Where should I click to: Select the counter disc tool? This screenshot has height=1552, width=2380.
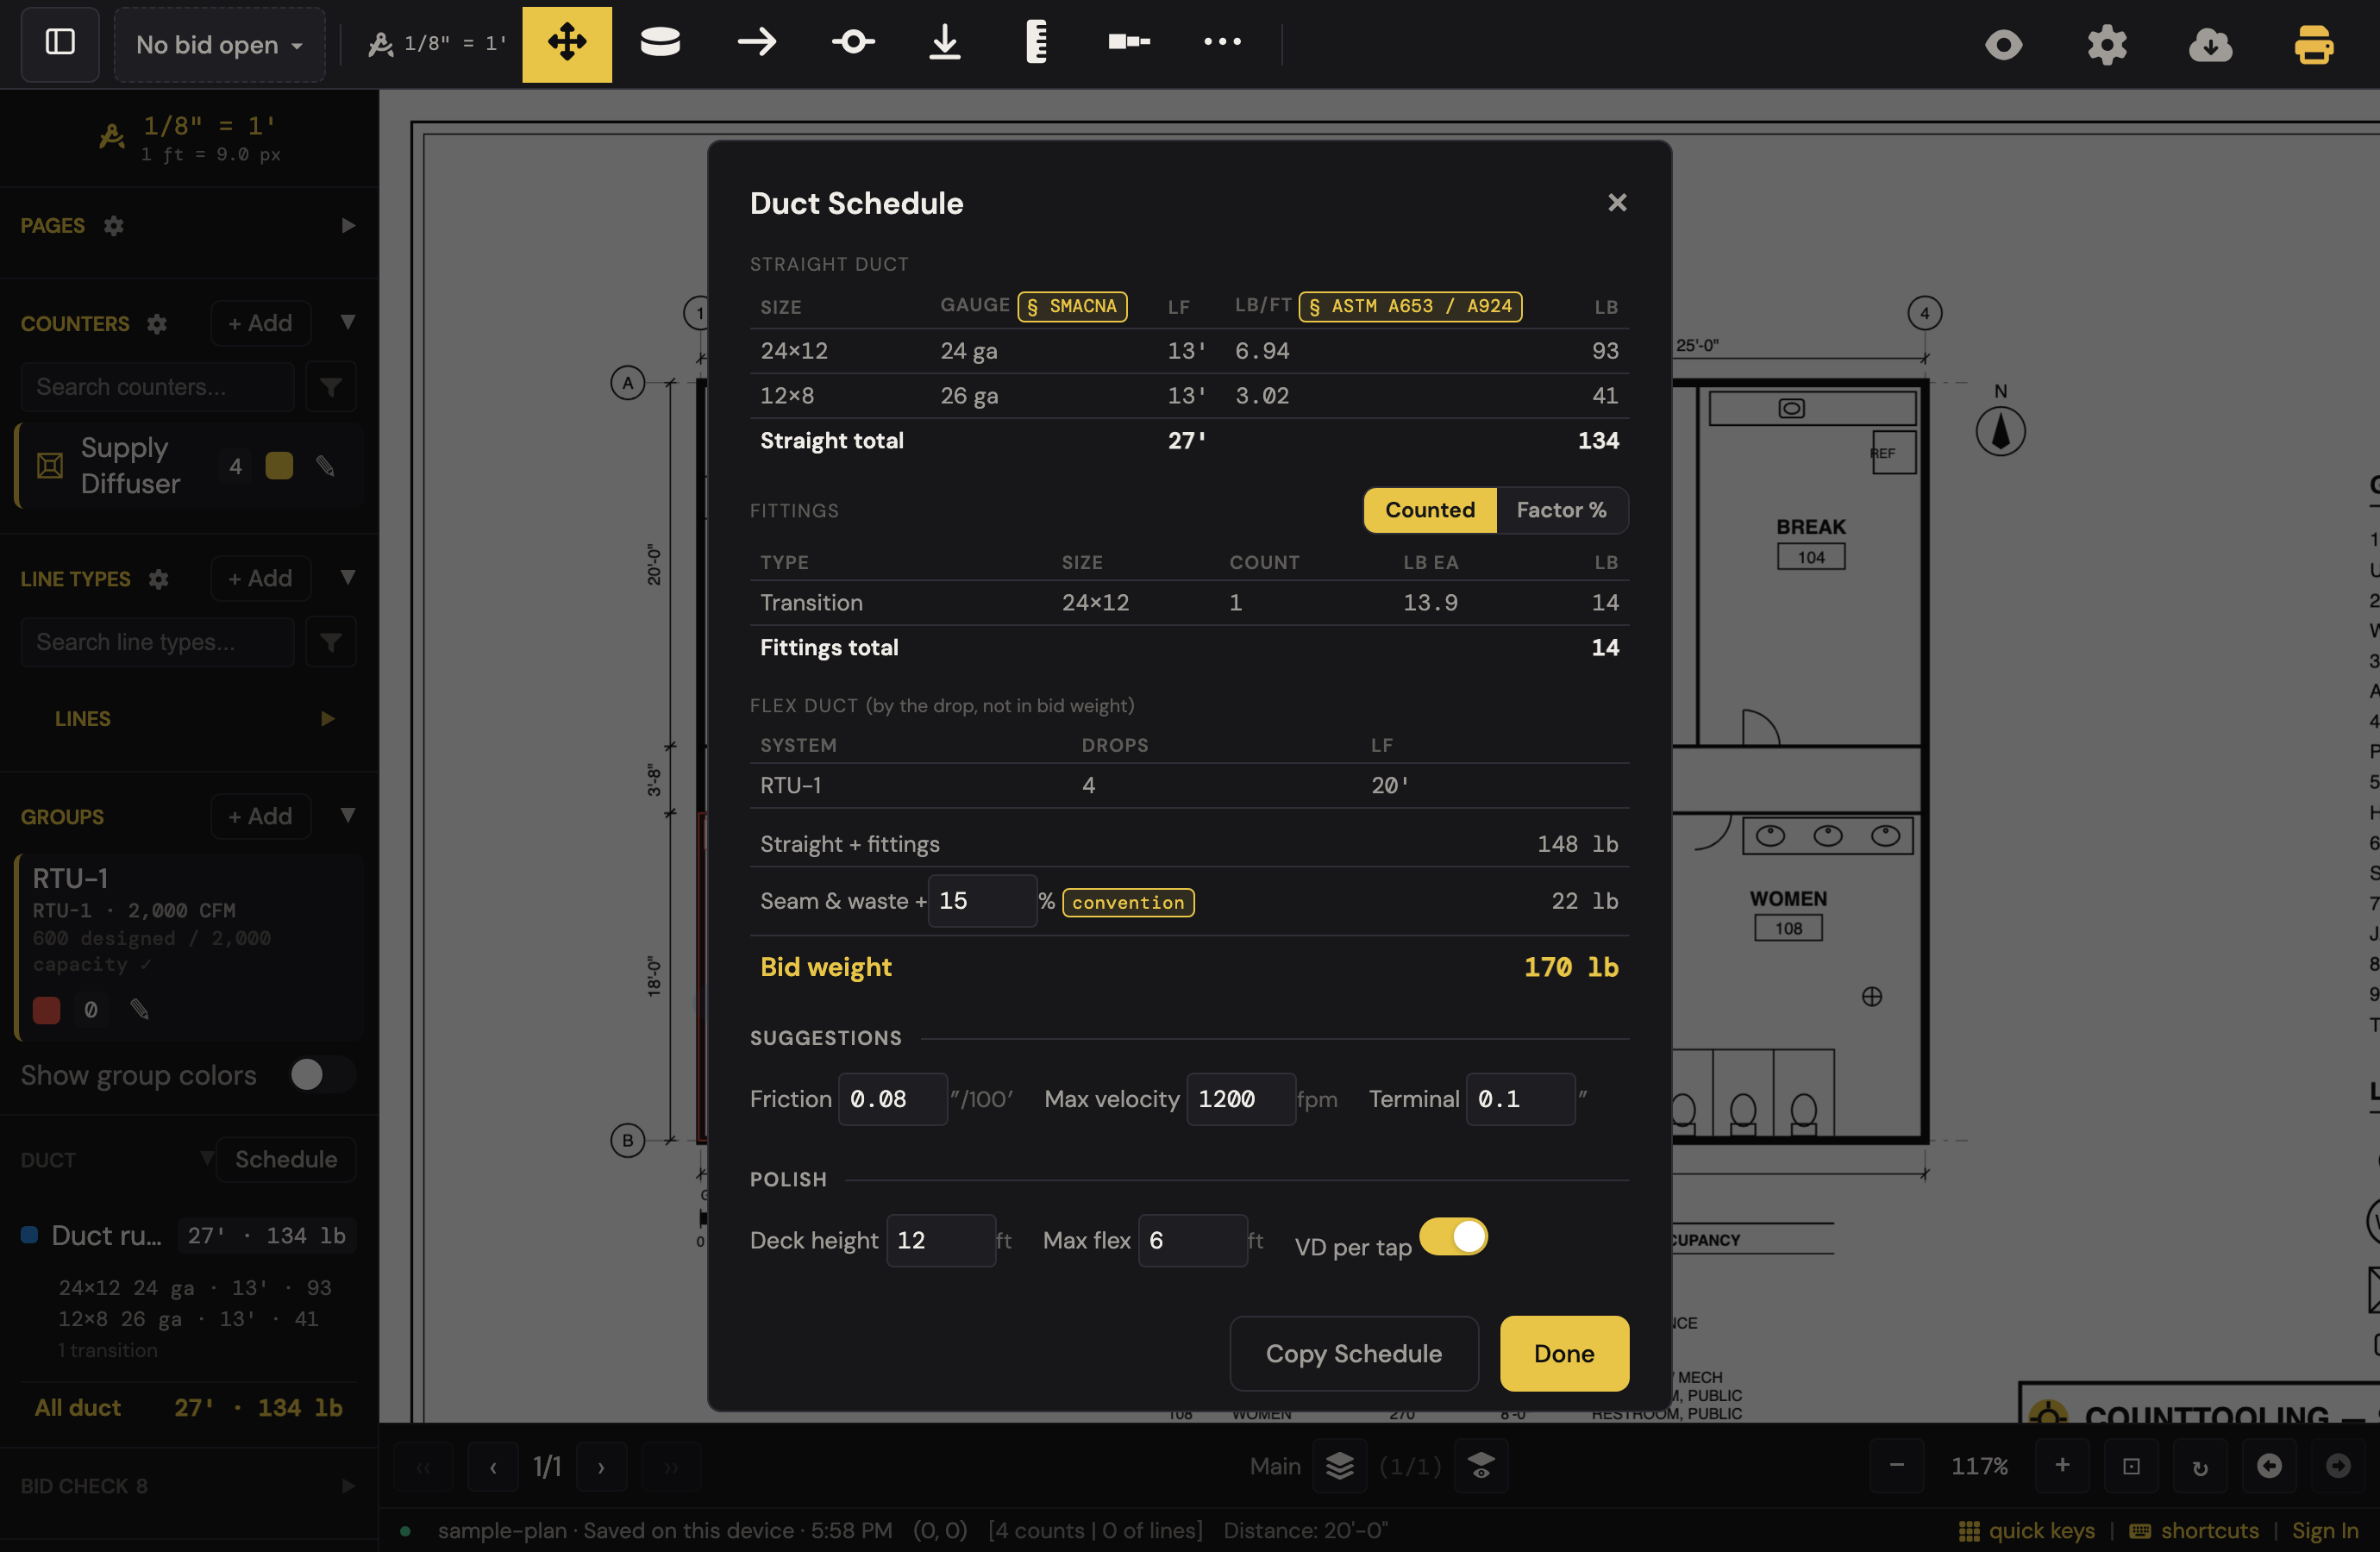(x=660, y=43)
